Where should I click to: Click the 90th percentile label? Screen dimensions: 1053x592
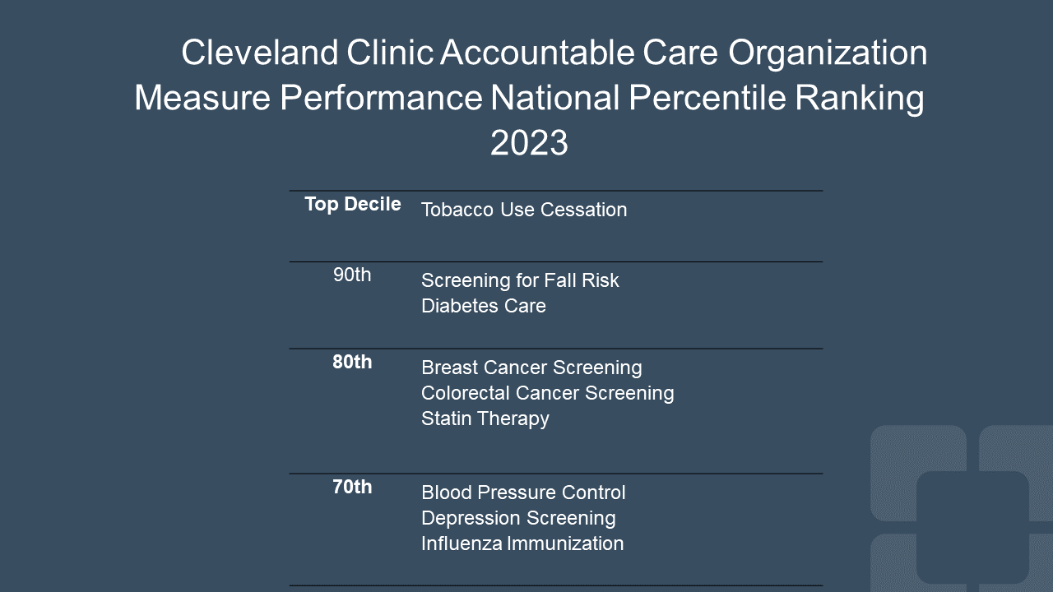[x=352, y=275]
